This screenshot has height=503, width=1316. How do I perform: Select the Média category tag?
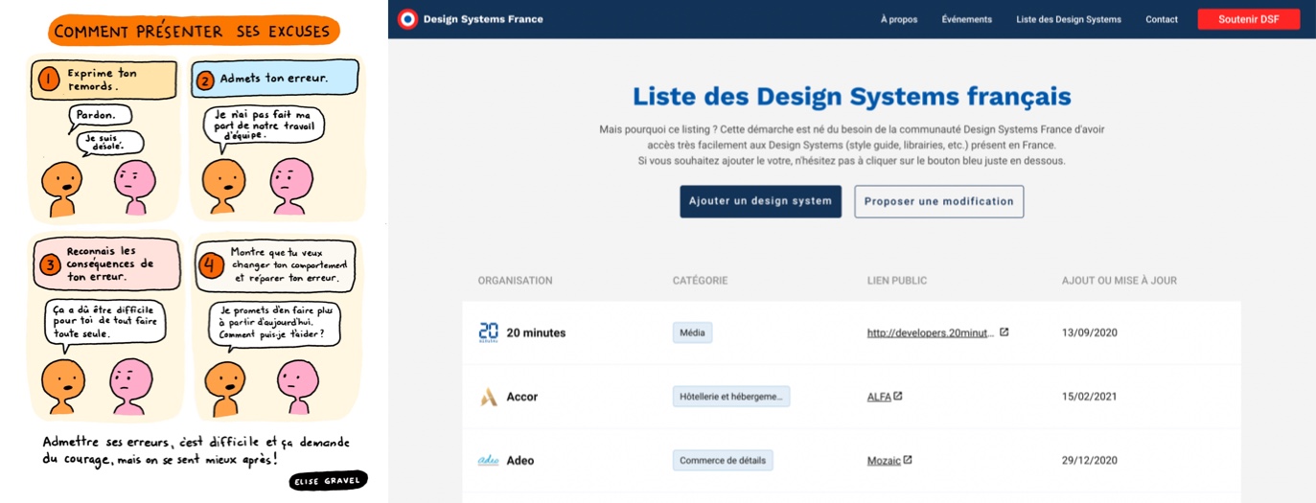[x=692, y=332]
